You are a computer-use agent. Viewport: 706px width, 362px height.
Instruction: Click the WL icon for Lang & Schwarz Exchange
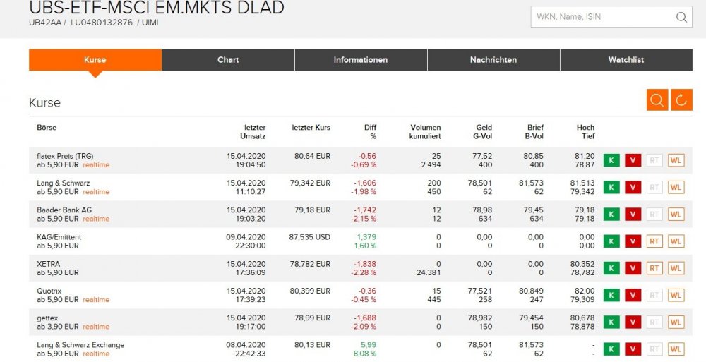tap(676, 349)
